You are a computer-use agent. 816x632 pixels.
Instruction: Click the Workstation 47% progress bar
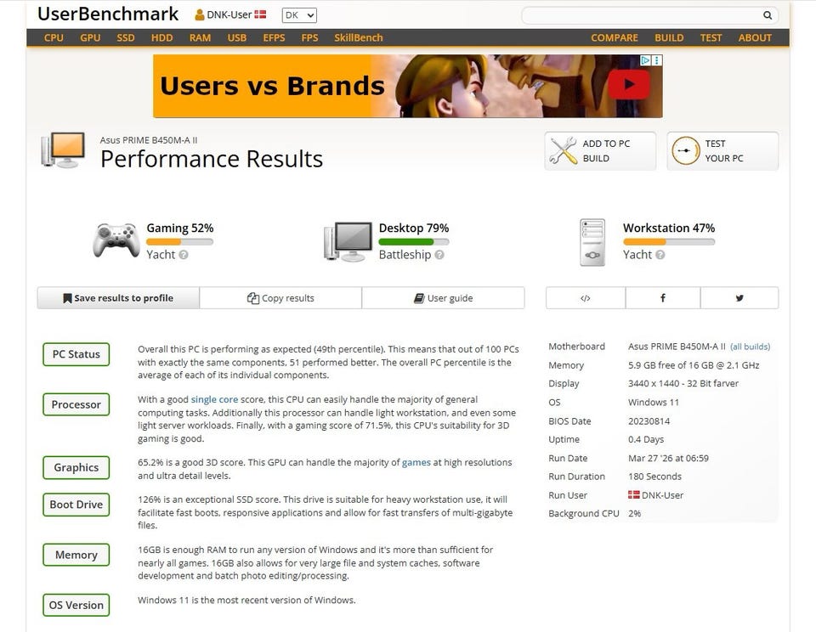click(669, 242)
